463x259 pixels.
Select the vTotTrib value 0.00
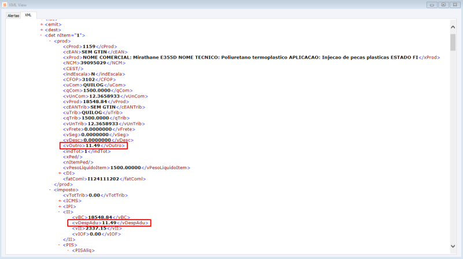click(x=94, y=195)
